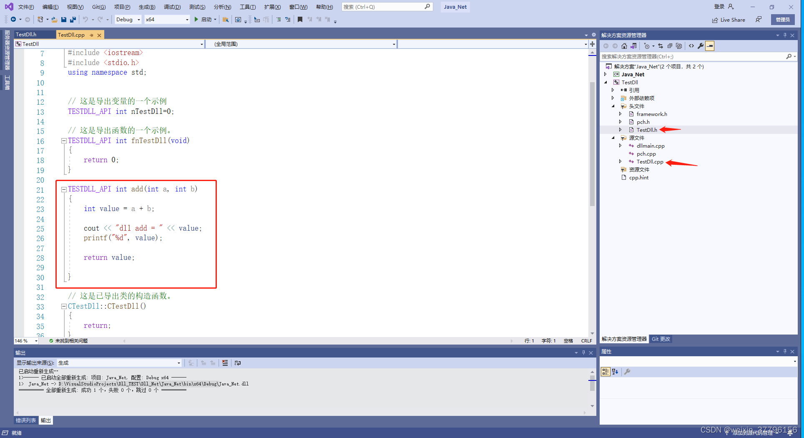Open dllmain.cpp in Solution Explorer
Viewport: 804px width, 438px height.
click(651, 146)
